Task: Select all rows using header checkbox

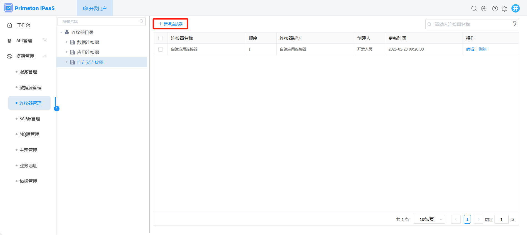Action: 161,38
